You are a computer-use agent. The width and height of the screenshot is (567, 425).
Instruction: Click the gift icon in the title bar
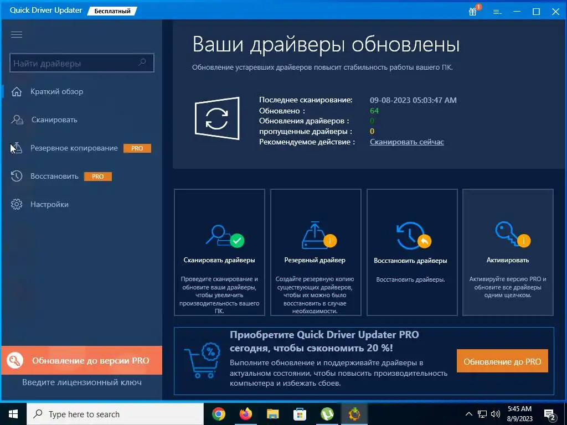[x=473, y=12]
